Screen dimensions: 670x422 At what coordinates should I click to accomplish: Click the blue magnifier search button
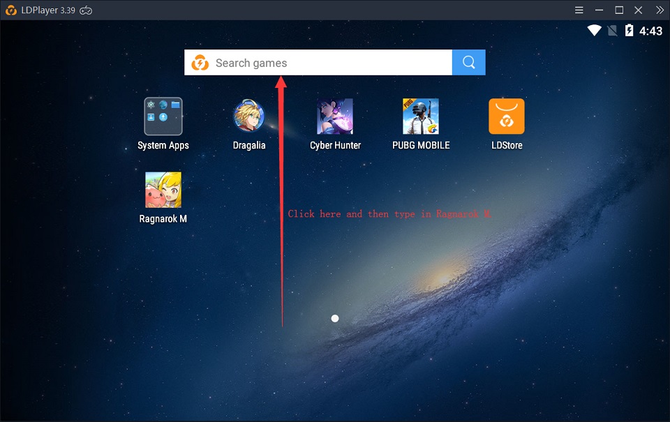tap(469, 62)
